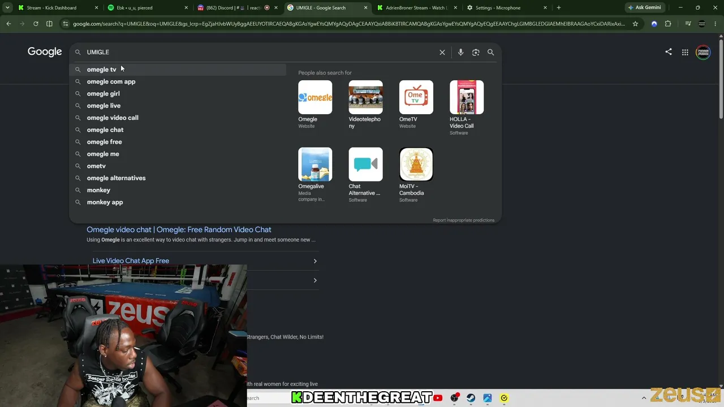724x407 pixels.
Task: Click the Ask Gemini button
Action: click(644, 8)
